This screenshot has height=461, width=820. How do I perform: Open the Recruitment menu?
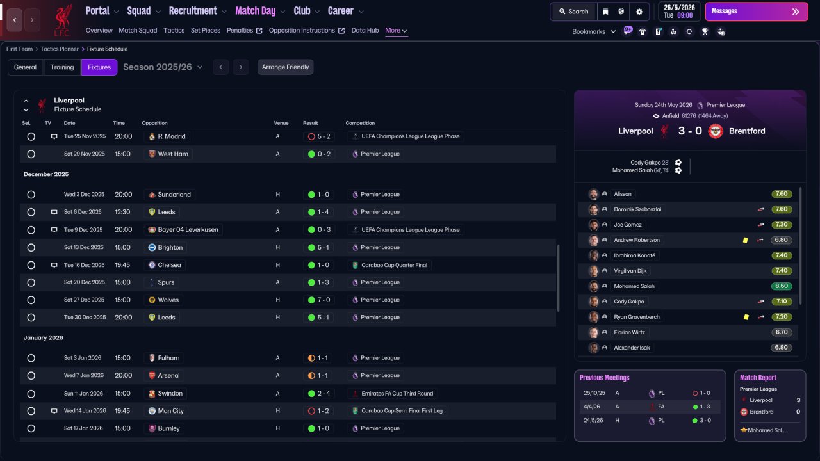coord(197,11)
